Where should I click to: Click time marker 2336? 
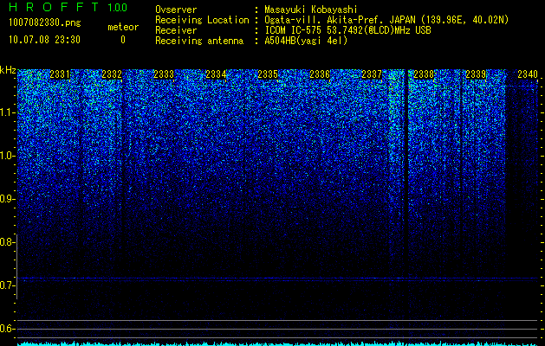point(320,74)
